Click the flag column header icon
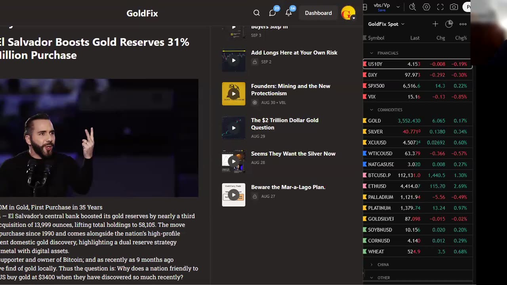Screen dimensions: 507x285 coord(365,38)
